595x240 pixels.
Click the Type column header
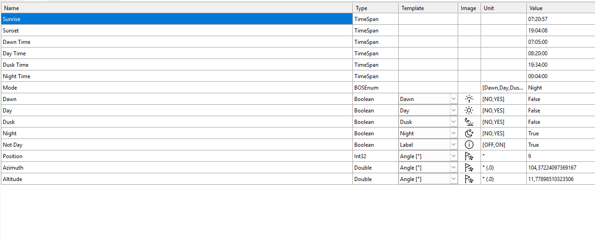click(375, 8)
